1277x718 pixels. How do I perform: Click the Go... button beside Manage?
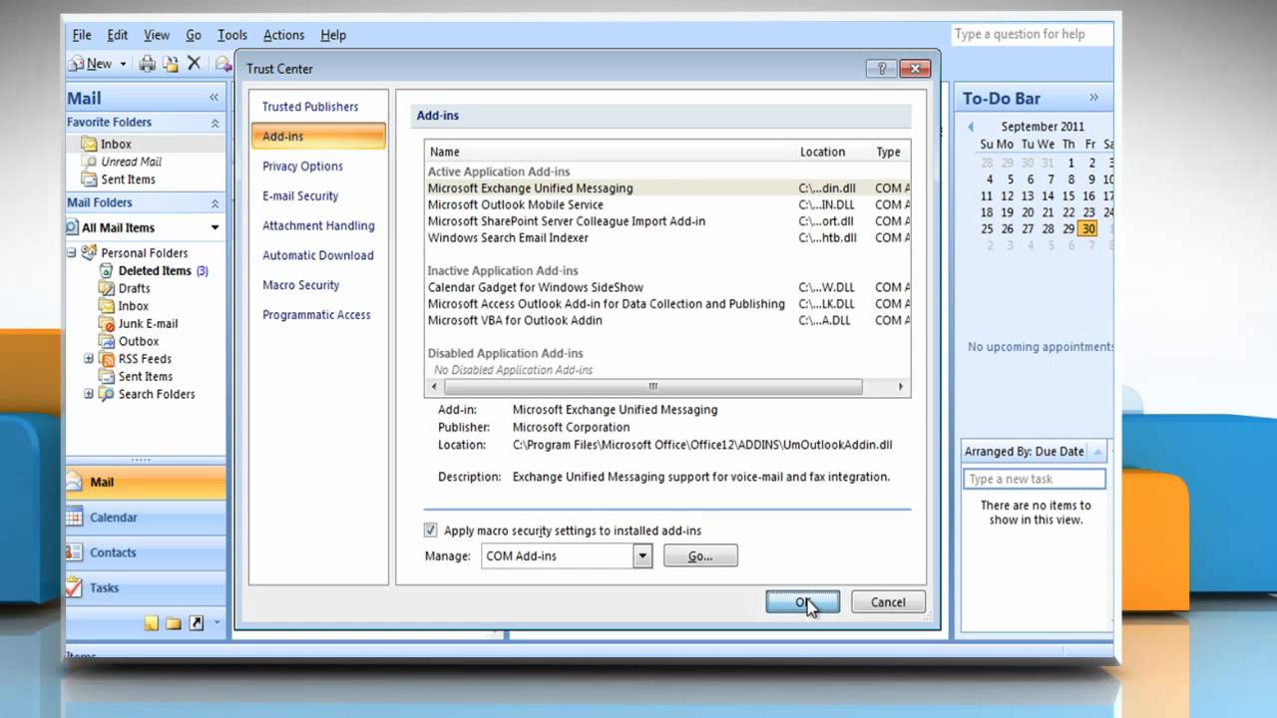pos(700,555)
